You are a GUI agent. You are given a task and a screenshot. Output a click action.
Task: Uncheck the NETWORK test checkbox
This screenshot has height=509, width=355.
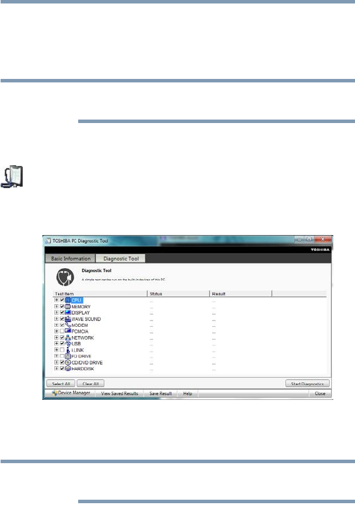tap(62, 338)
